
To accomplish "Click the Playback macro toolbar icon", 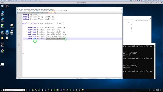I will 62,11.
